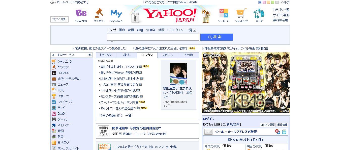340x150 pixels.
Task: Click the mail envelope icon
Action: [208, 132]
